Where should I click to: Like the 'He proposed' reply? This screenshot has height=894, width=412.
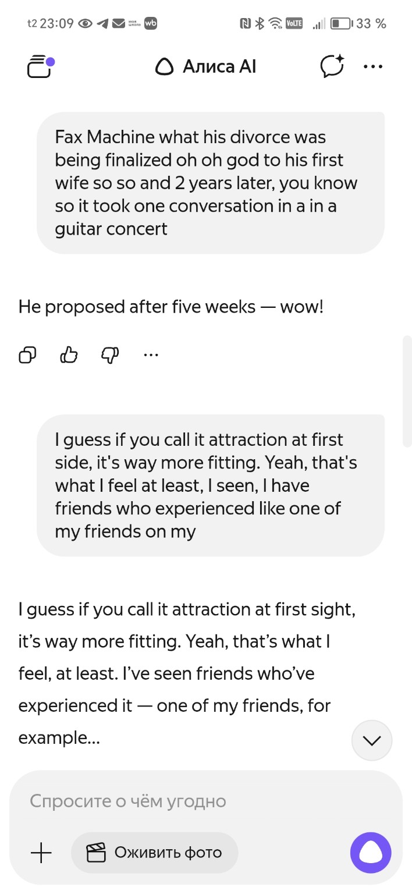(69, 354)
